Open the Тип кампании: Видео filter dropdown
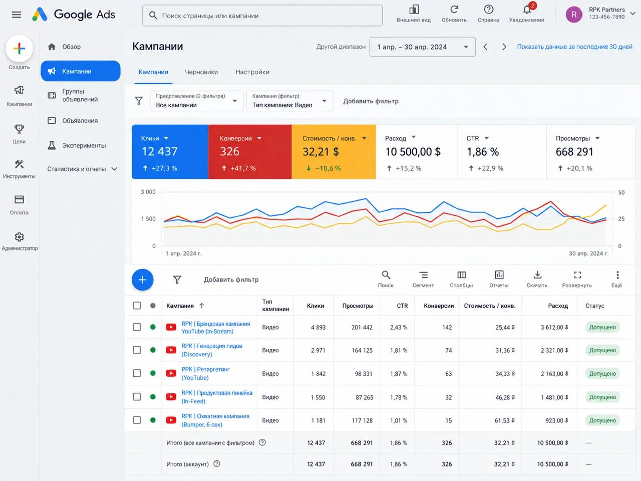The height and width of the screenshot is (481, 641). [290, 101]
